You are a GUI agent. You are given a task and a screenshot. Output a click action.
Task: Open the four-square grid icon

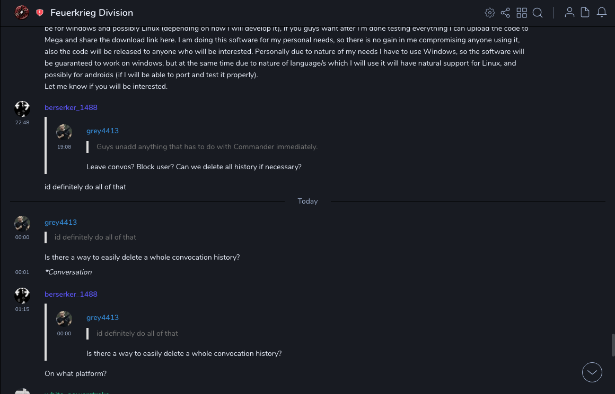pos(522,13)
